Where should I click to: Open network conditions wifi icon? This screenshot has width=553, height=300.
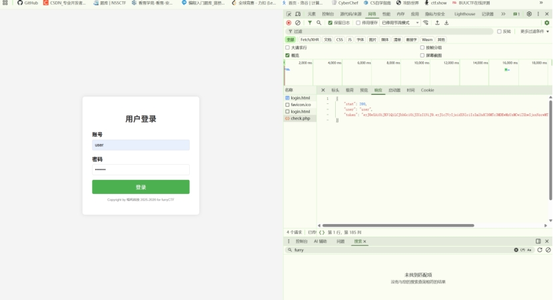coord(426,23)
